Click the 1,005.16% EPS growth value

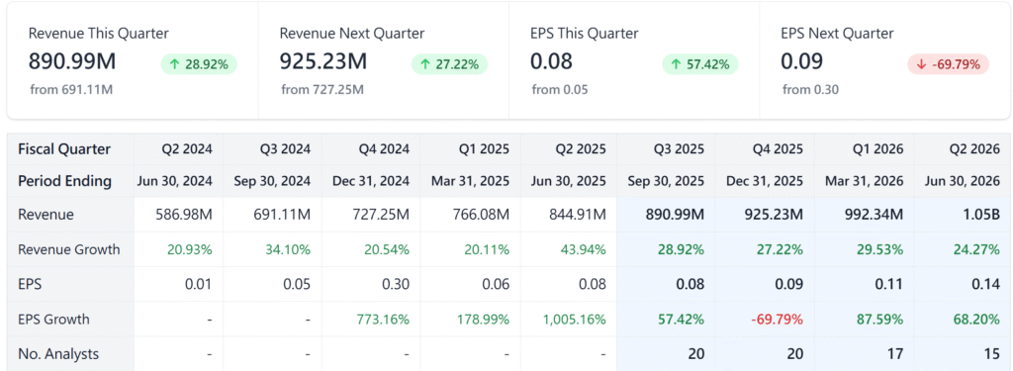pyautogui.click(x=575, y=320)
